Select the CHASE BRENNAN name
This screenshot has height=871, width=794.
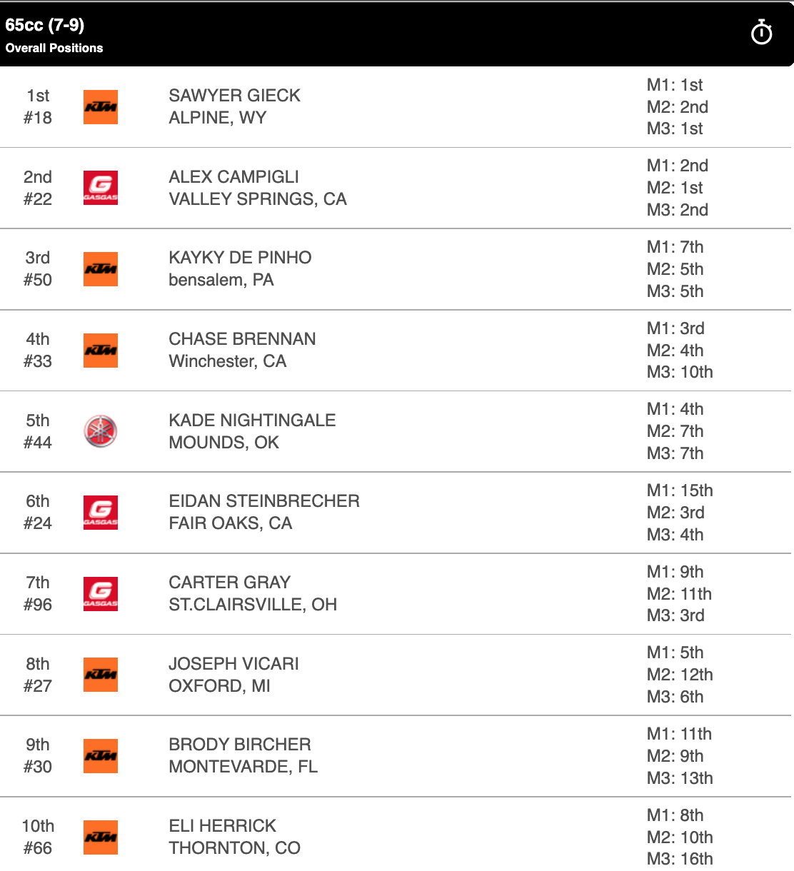point(242,339)
